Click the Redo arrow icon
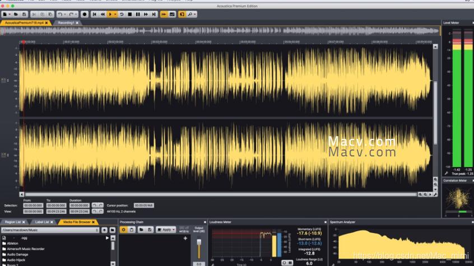Viewport: 474px width, 266px height. (71, 14)
